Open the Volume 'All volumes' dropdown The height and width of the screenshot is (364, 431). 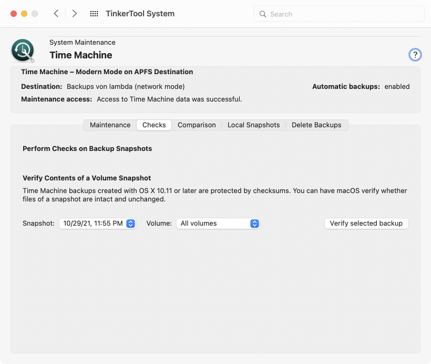(218, 224)
